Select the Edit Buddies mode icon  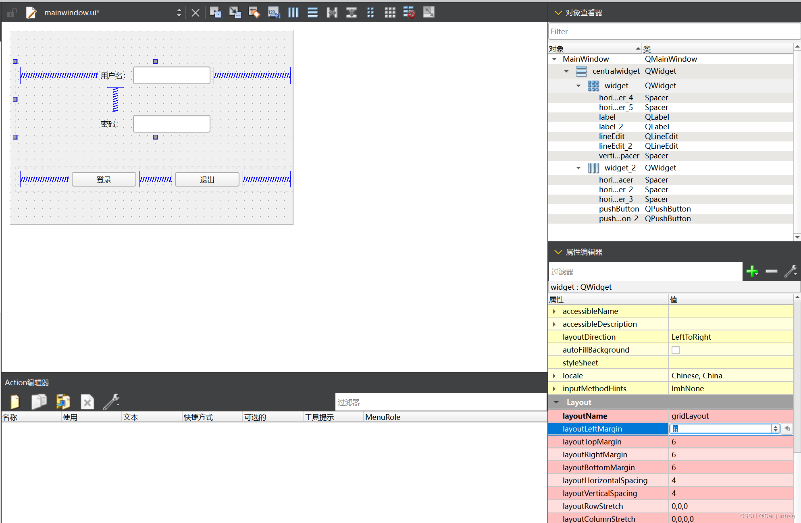tap(254, 12)
